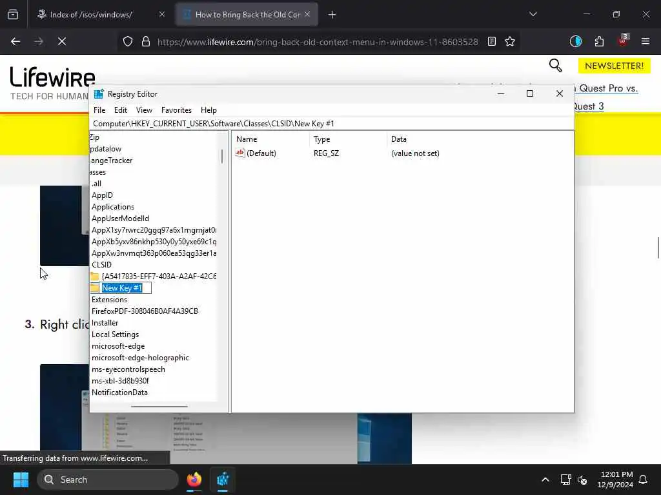Select the Local Settings key
This screenshot has height=495, width=661.
pyautogui.click(x=115, y=335)
